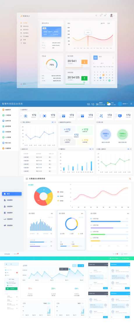Click 更多 link on bar chart 统计图表 card
Viewport: 134px width, 327px height.
[52, 214]
